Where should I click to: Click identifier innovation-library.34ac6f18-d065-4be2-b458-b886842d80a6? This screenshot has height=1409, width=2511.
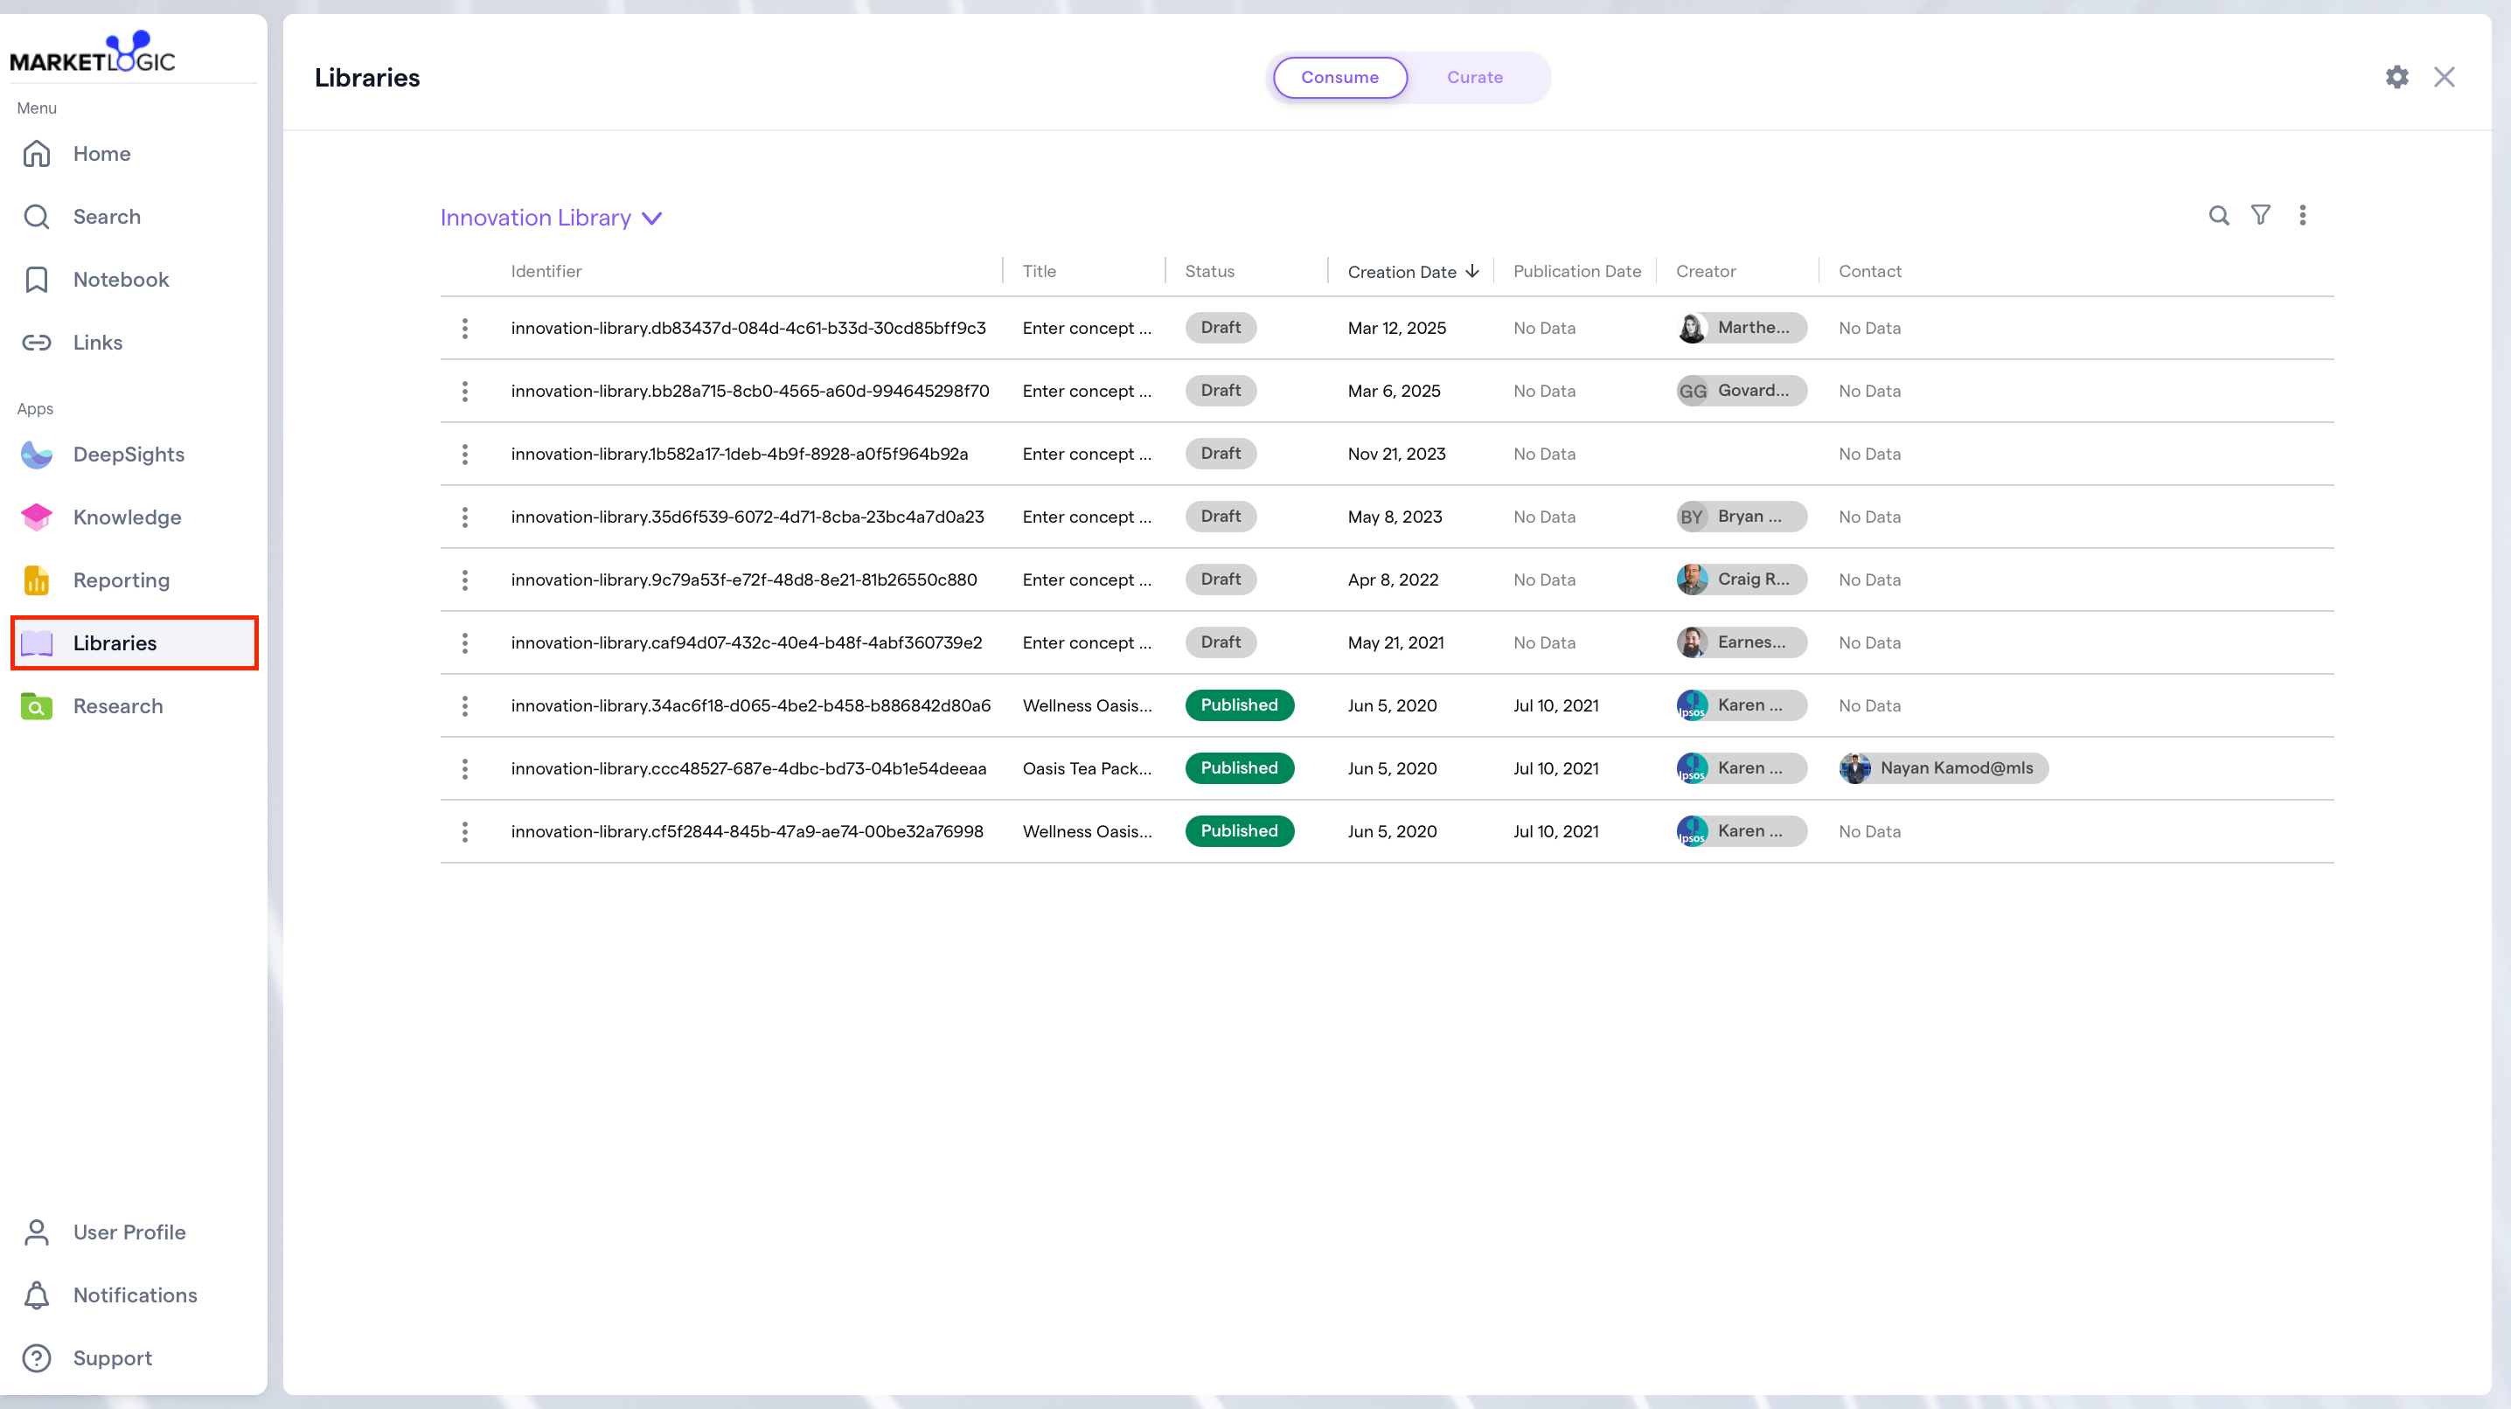tap(750, 705)
